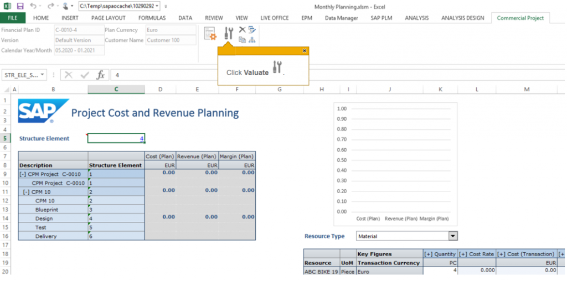The image size is (567, 281).
Task: Select column J header
Action: point(389,89)
